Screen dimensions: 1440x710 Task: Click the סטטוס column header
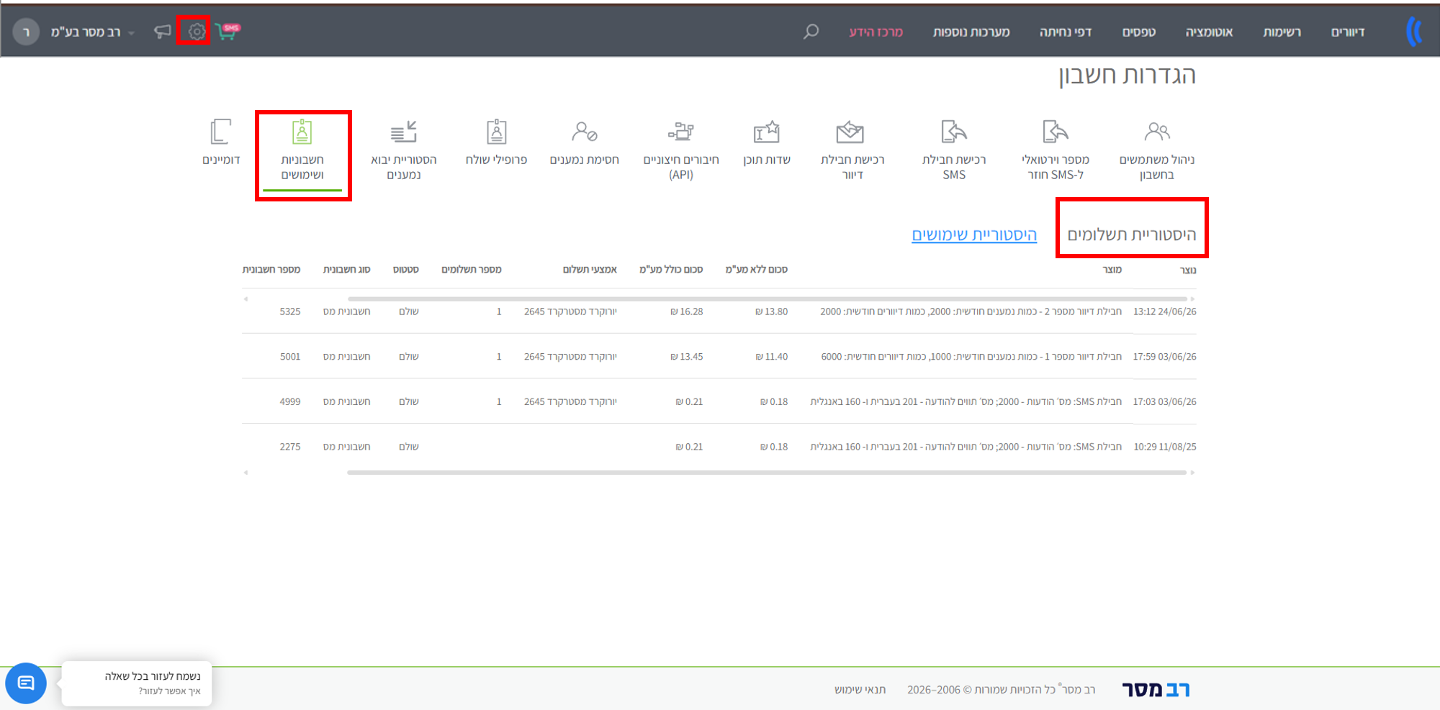[406, 270]
